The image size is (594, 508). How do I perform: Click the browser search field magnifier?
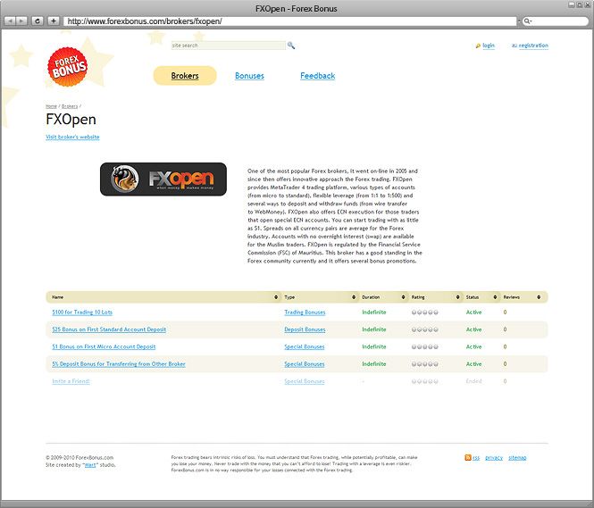pos(527,21)
